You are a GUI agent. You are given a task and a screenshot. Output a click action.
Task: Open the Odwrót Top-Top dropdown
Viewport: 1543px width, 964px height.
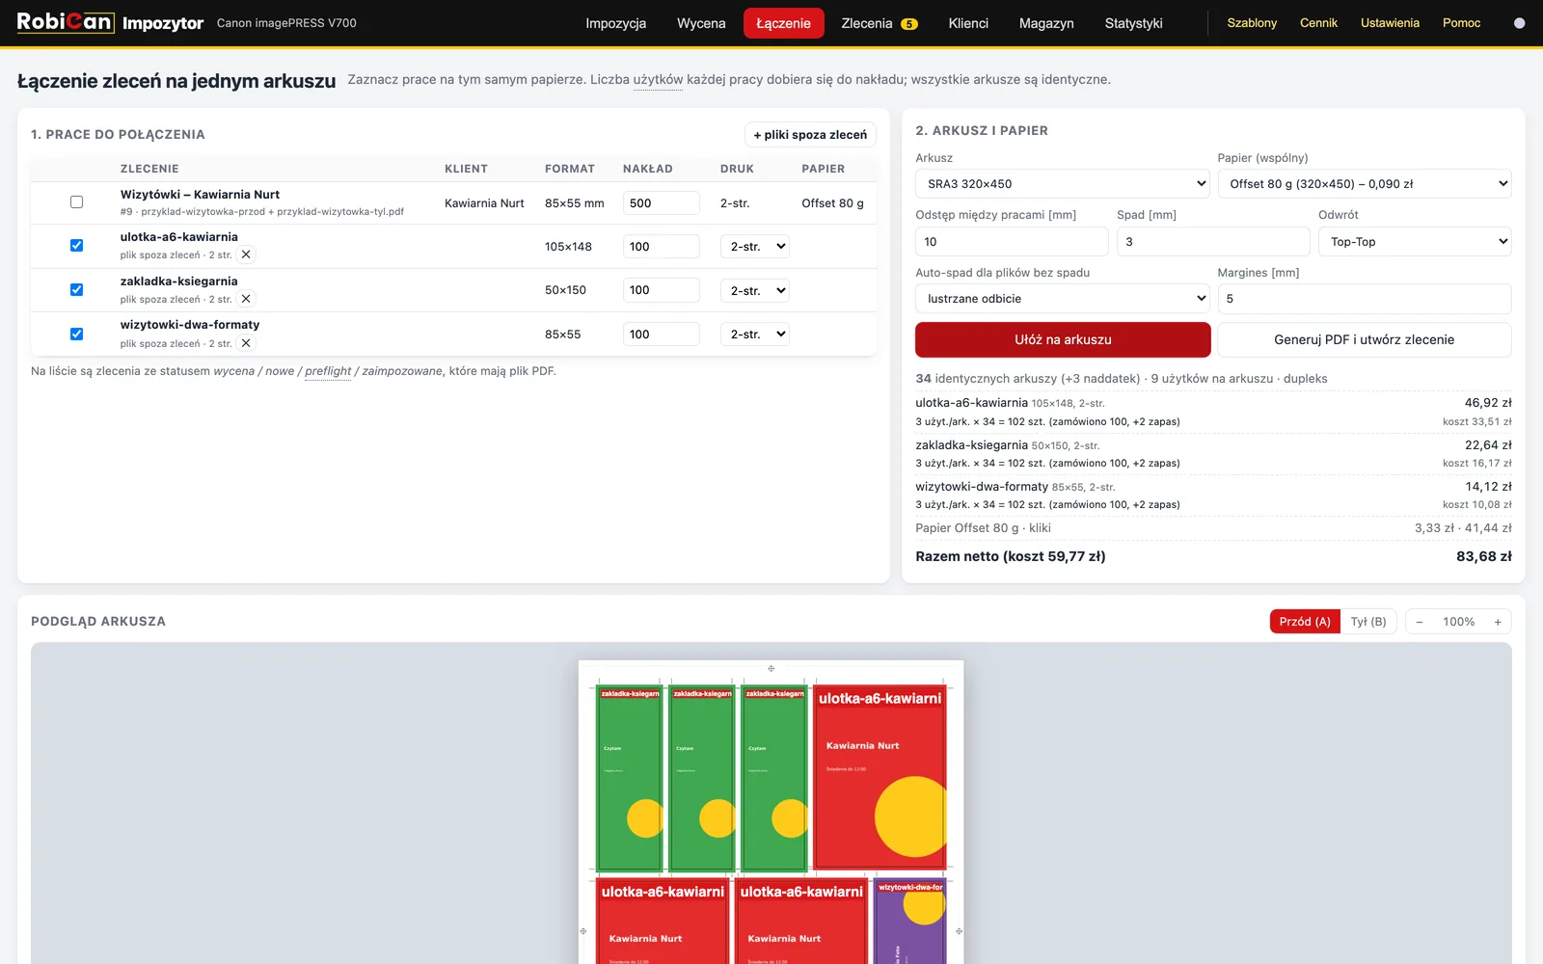(1415, 242)
